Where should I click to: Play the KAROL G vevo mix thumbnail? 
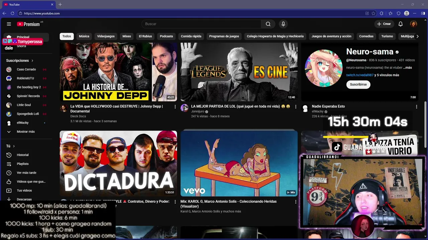coord(239,163)
